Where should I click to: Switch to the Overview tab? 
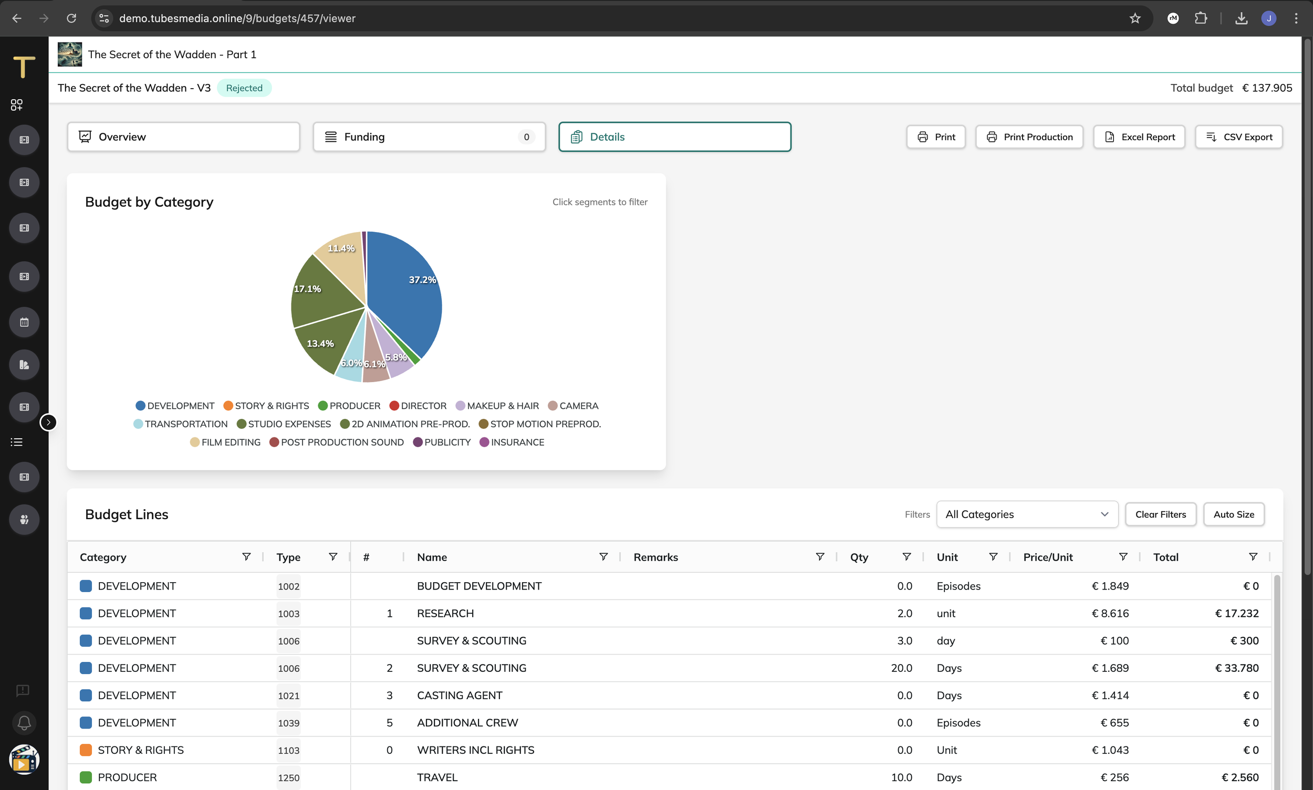click(x=183, y=137)
